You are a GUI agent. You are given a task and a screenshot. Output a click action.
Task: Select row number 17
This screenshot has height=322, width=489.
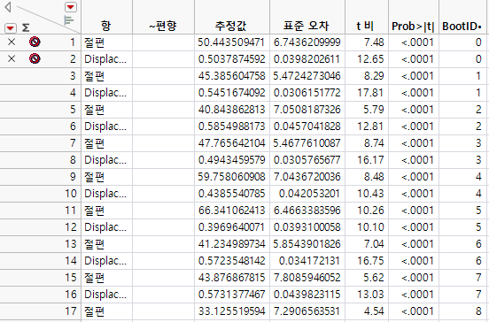tap(71, 311)
